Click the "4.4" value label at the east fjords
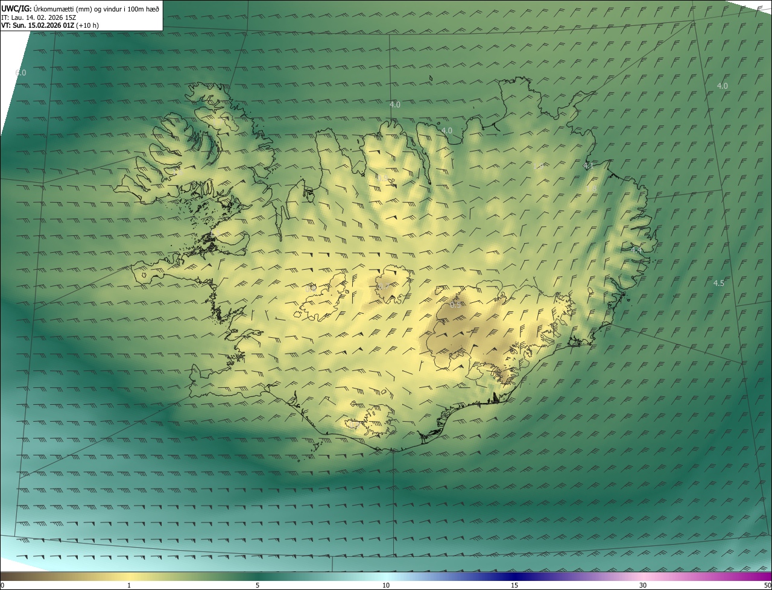The height and width of the screenshot is (590, 772). click(x=636, y=250)
